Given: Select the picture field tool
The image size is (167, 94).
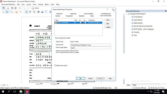Looking at the screenshot, I should (x=42, y=12).
